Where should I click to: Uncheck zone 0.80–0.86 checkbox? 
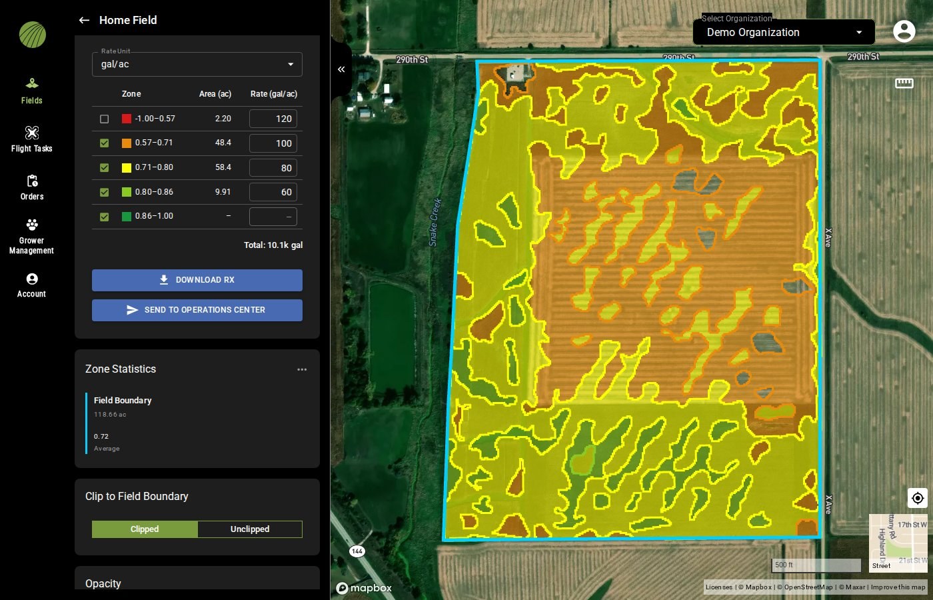pos(104,192)
